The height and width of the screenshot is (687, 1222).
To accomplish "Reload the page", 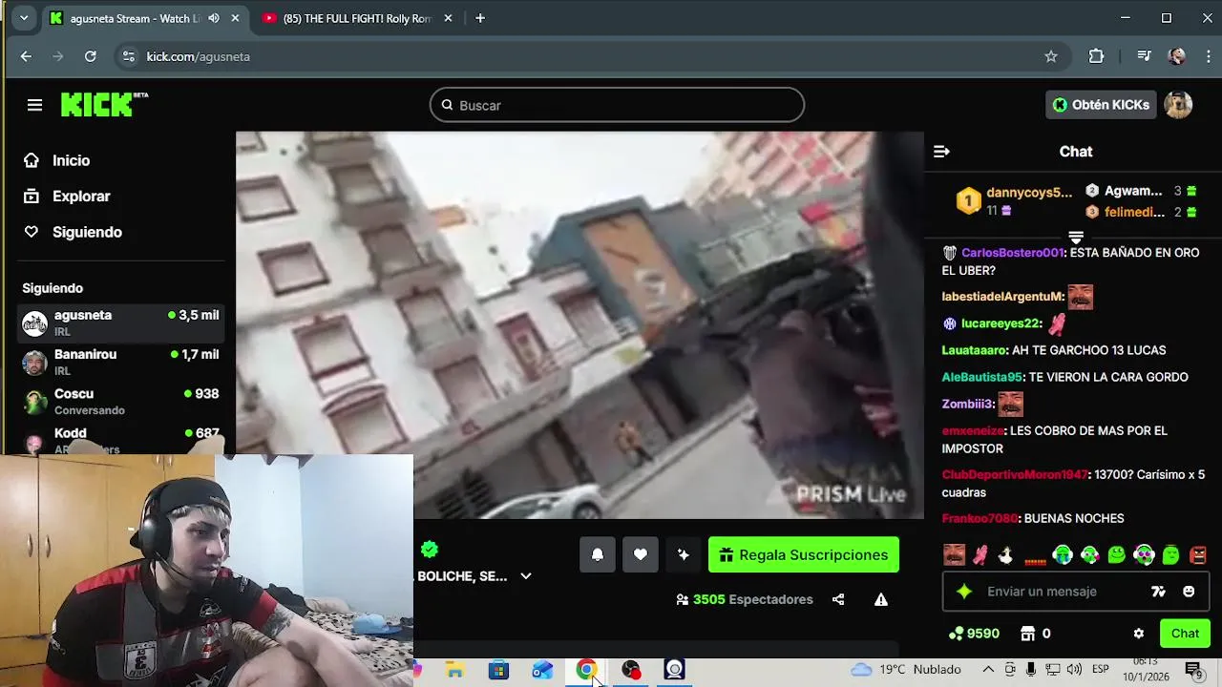I will pyautogui.click(x=90, y=56).
